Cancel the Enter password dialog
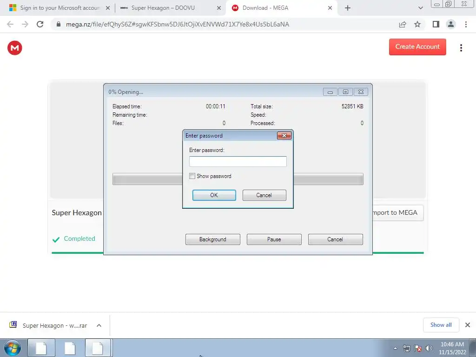 [x=264, y=195]
